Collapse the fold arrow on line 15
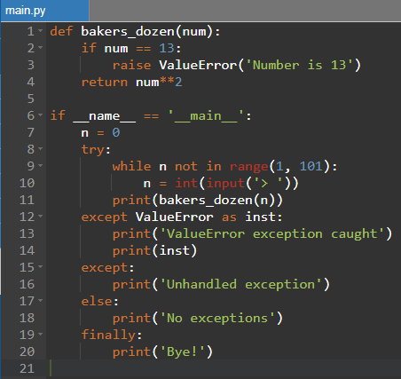 click(40, 266)
